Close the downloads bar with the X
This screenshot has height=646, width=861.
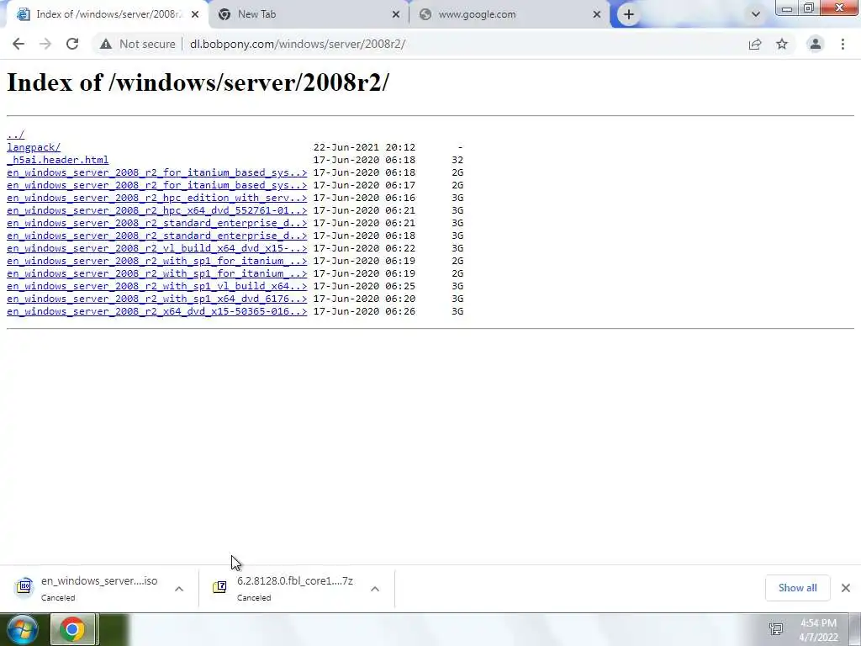(846, 588)
